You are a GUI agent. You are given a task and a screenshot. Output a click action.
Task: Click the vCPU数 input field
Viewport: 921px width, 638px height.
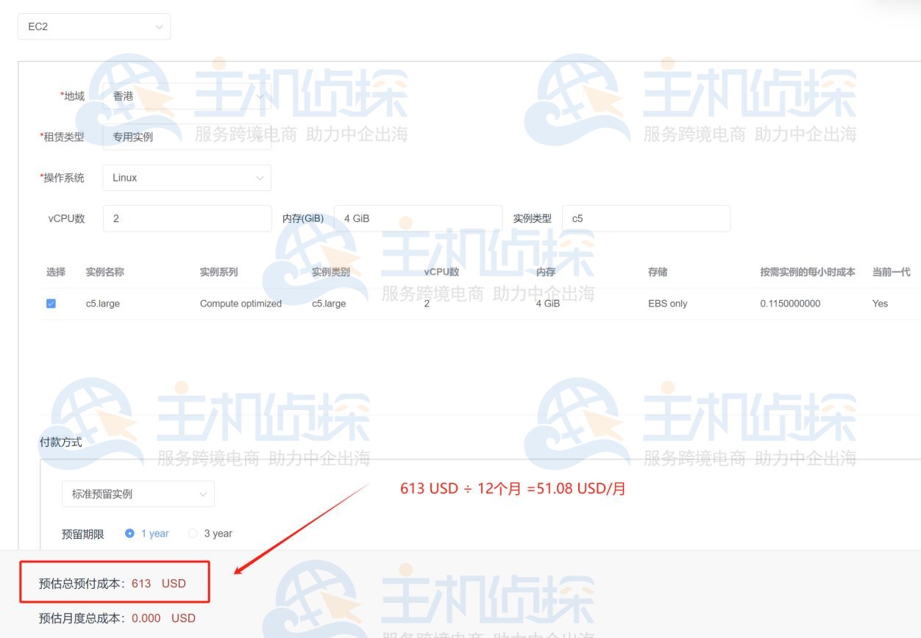[x=187, y=218]
